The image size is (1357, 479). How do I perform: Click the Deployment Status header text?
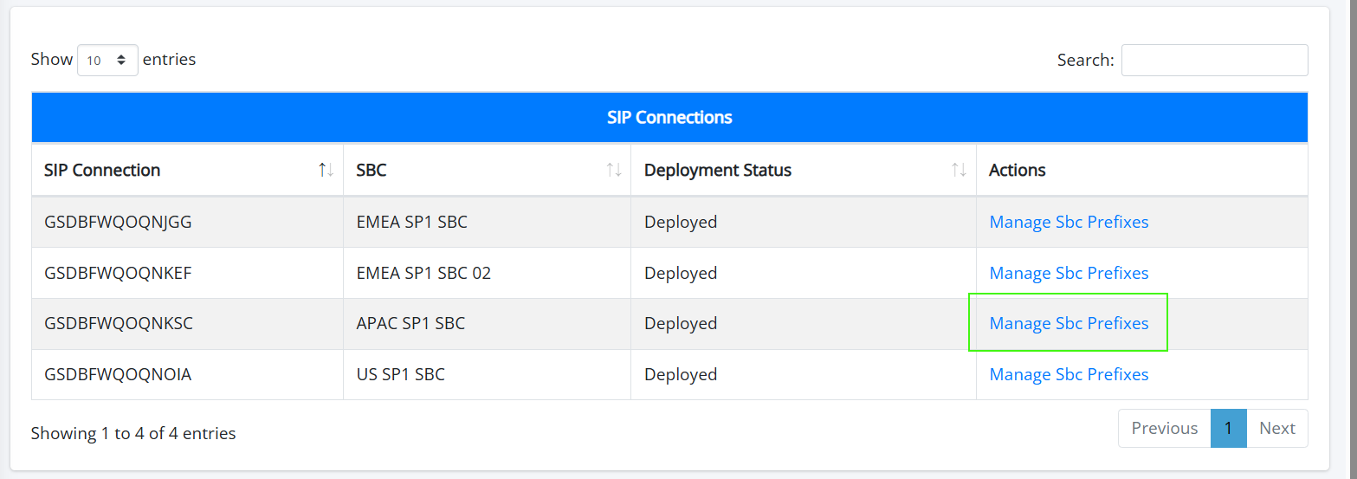(718, 170)
